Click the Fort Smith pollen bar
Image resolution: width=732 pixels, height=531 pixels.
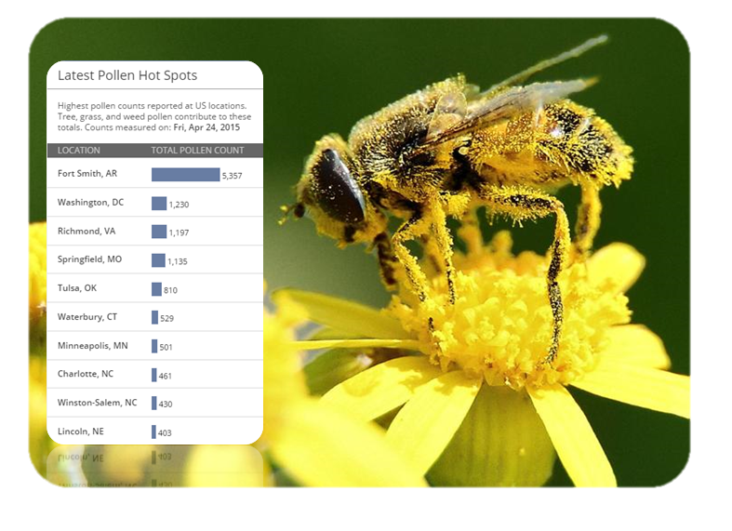(186, 175)
